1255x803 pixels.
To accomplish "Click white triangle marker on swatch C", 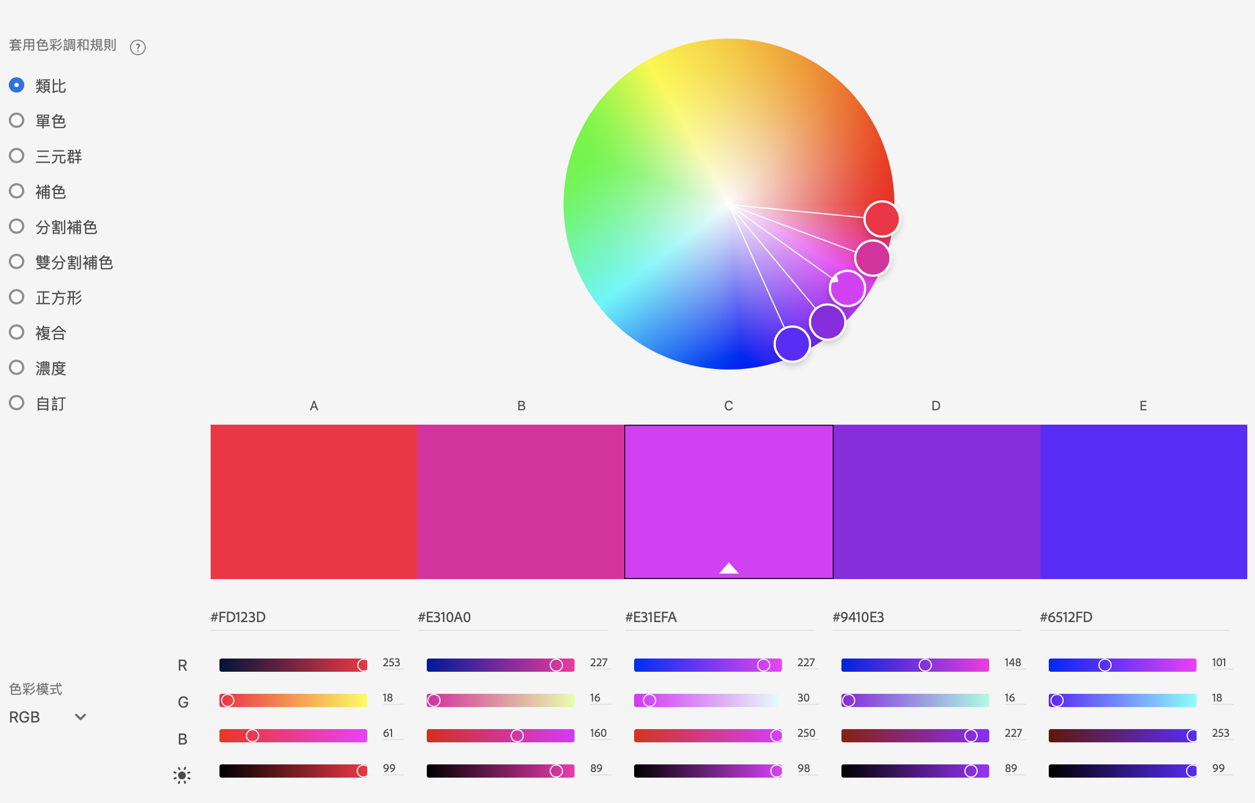I will coord(728,568).
